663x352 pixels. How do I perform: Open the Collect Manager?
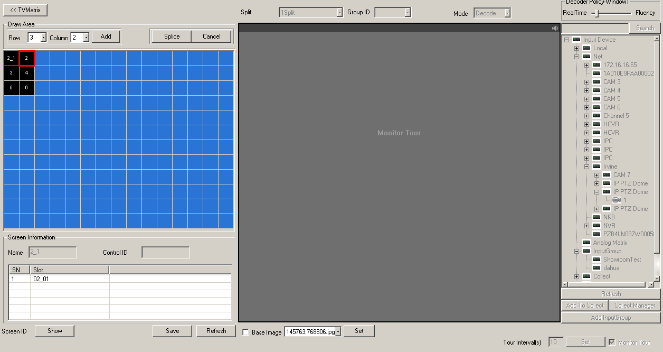tap(634, 305)
